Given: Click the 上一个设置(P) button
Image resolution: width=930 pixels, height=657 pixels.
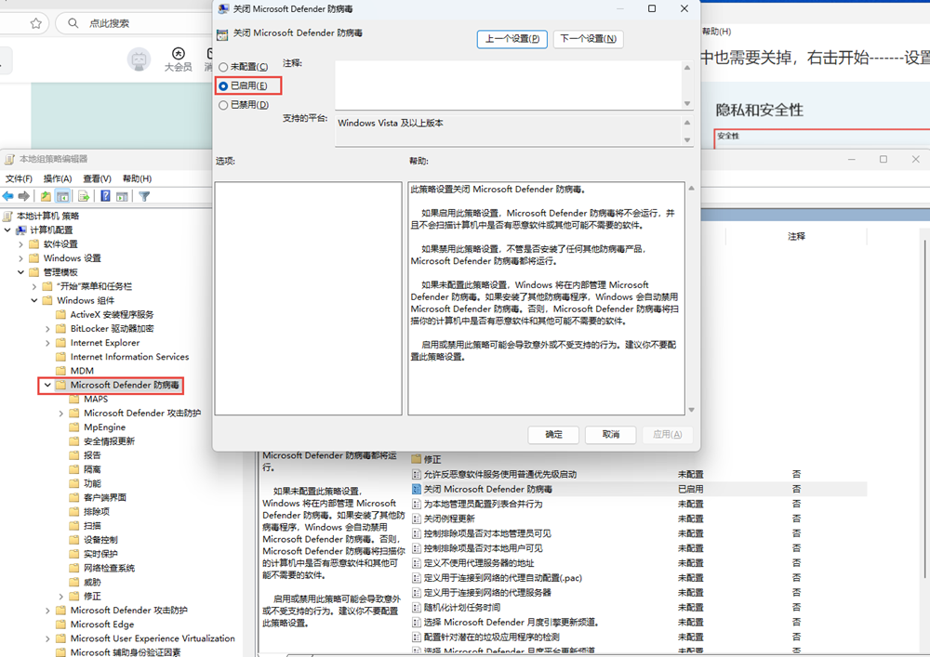Looking at the screenshot, I should pos(511,39).
